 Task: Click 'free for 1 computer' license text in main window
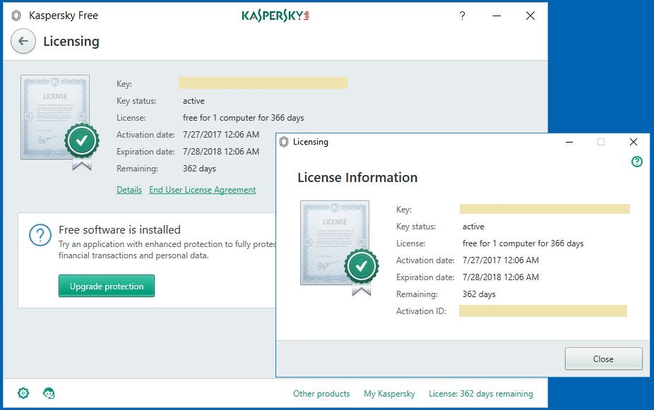243,118
